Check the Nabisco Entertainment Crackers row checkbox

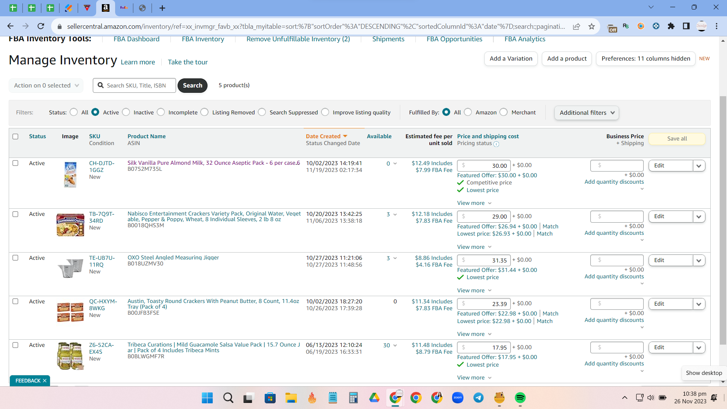pyautogui.click(x=16, y=214)
